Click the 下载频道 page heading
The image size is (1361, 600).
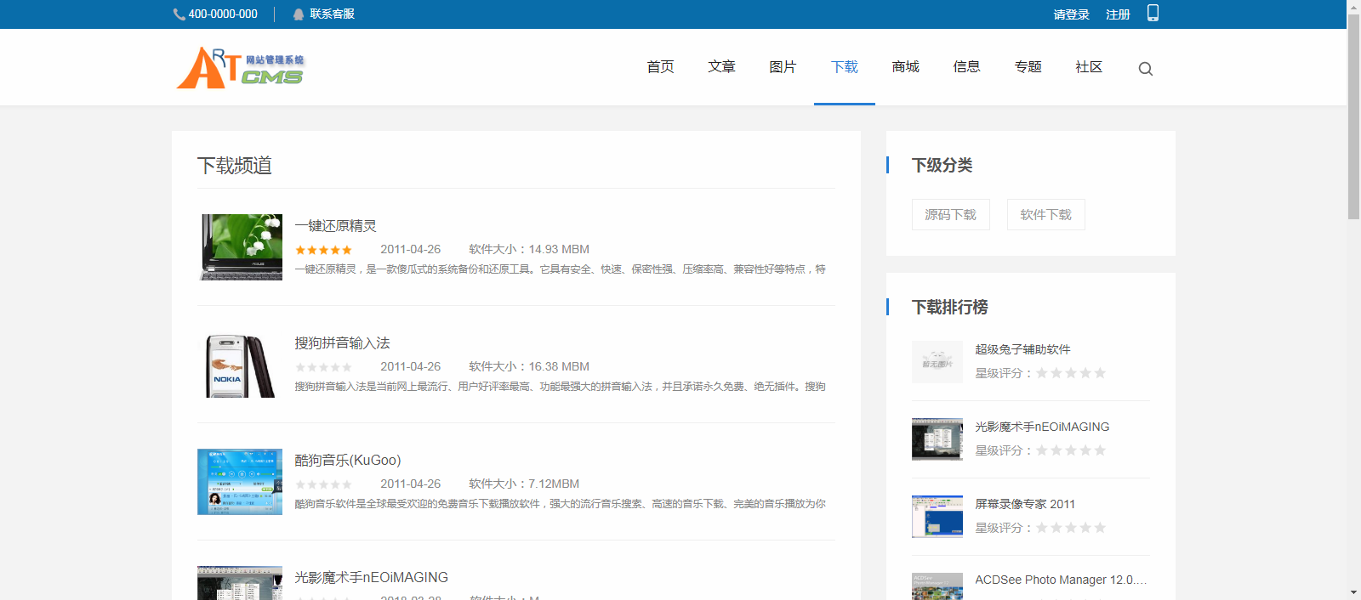pyautogui.click(x=235, y=166)
